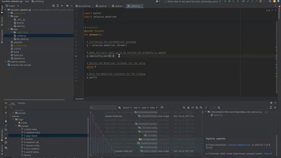Screen dimensions: 281x158
Task: Open the Paths filter dropdown
Action: [154, 108]
